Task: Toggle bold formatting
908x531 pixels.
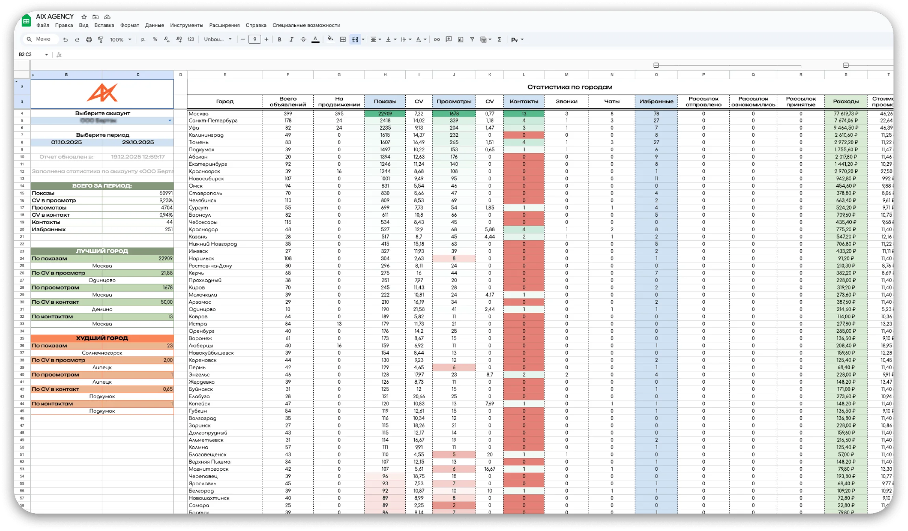Action: coord(280,39)
